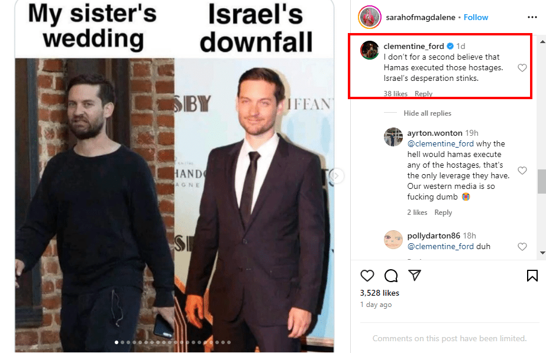Screen dimensions: 546x353
Task: Open the three-dot more options menu
Action: 532,17
